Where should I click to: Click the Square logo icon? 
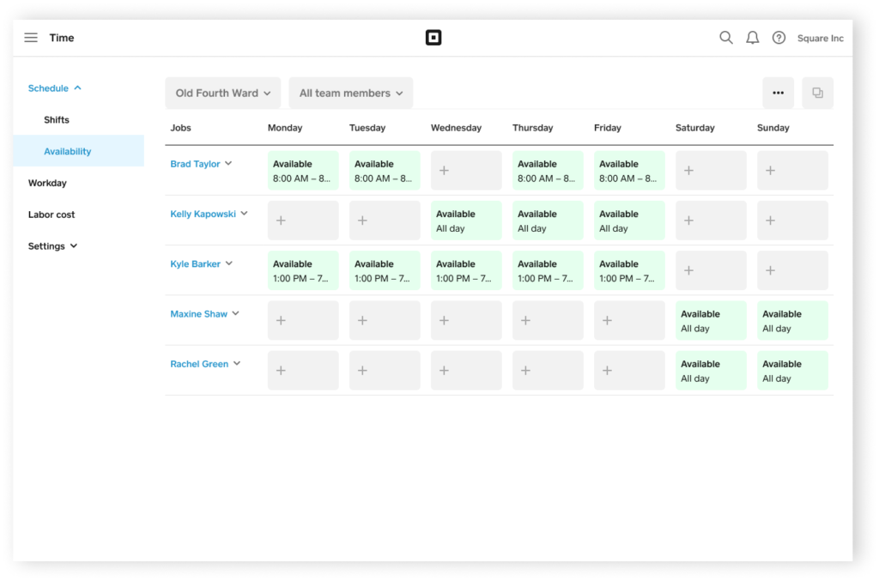pyautogui.click(x=433, y=38)
